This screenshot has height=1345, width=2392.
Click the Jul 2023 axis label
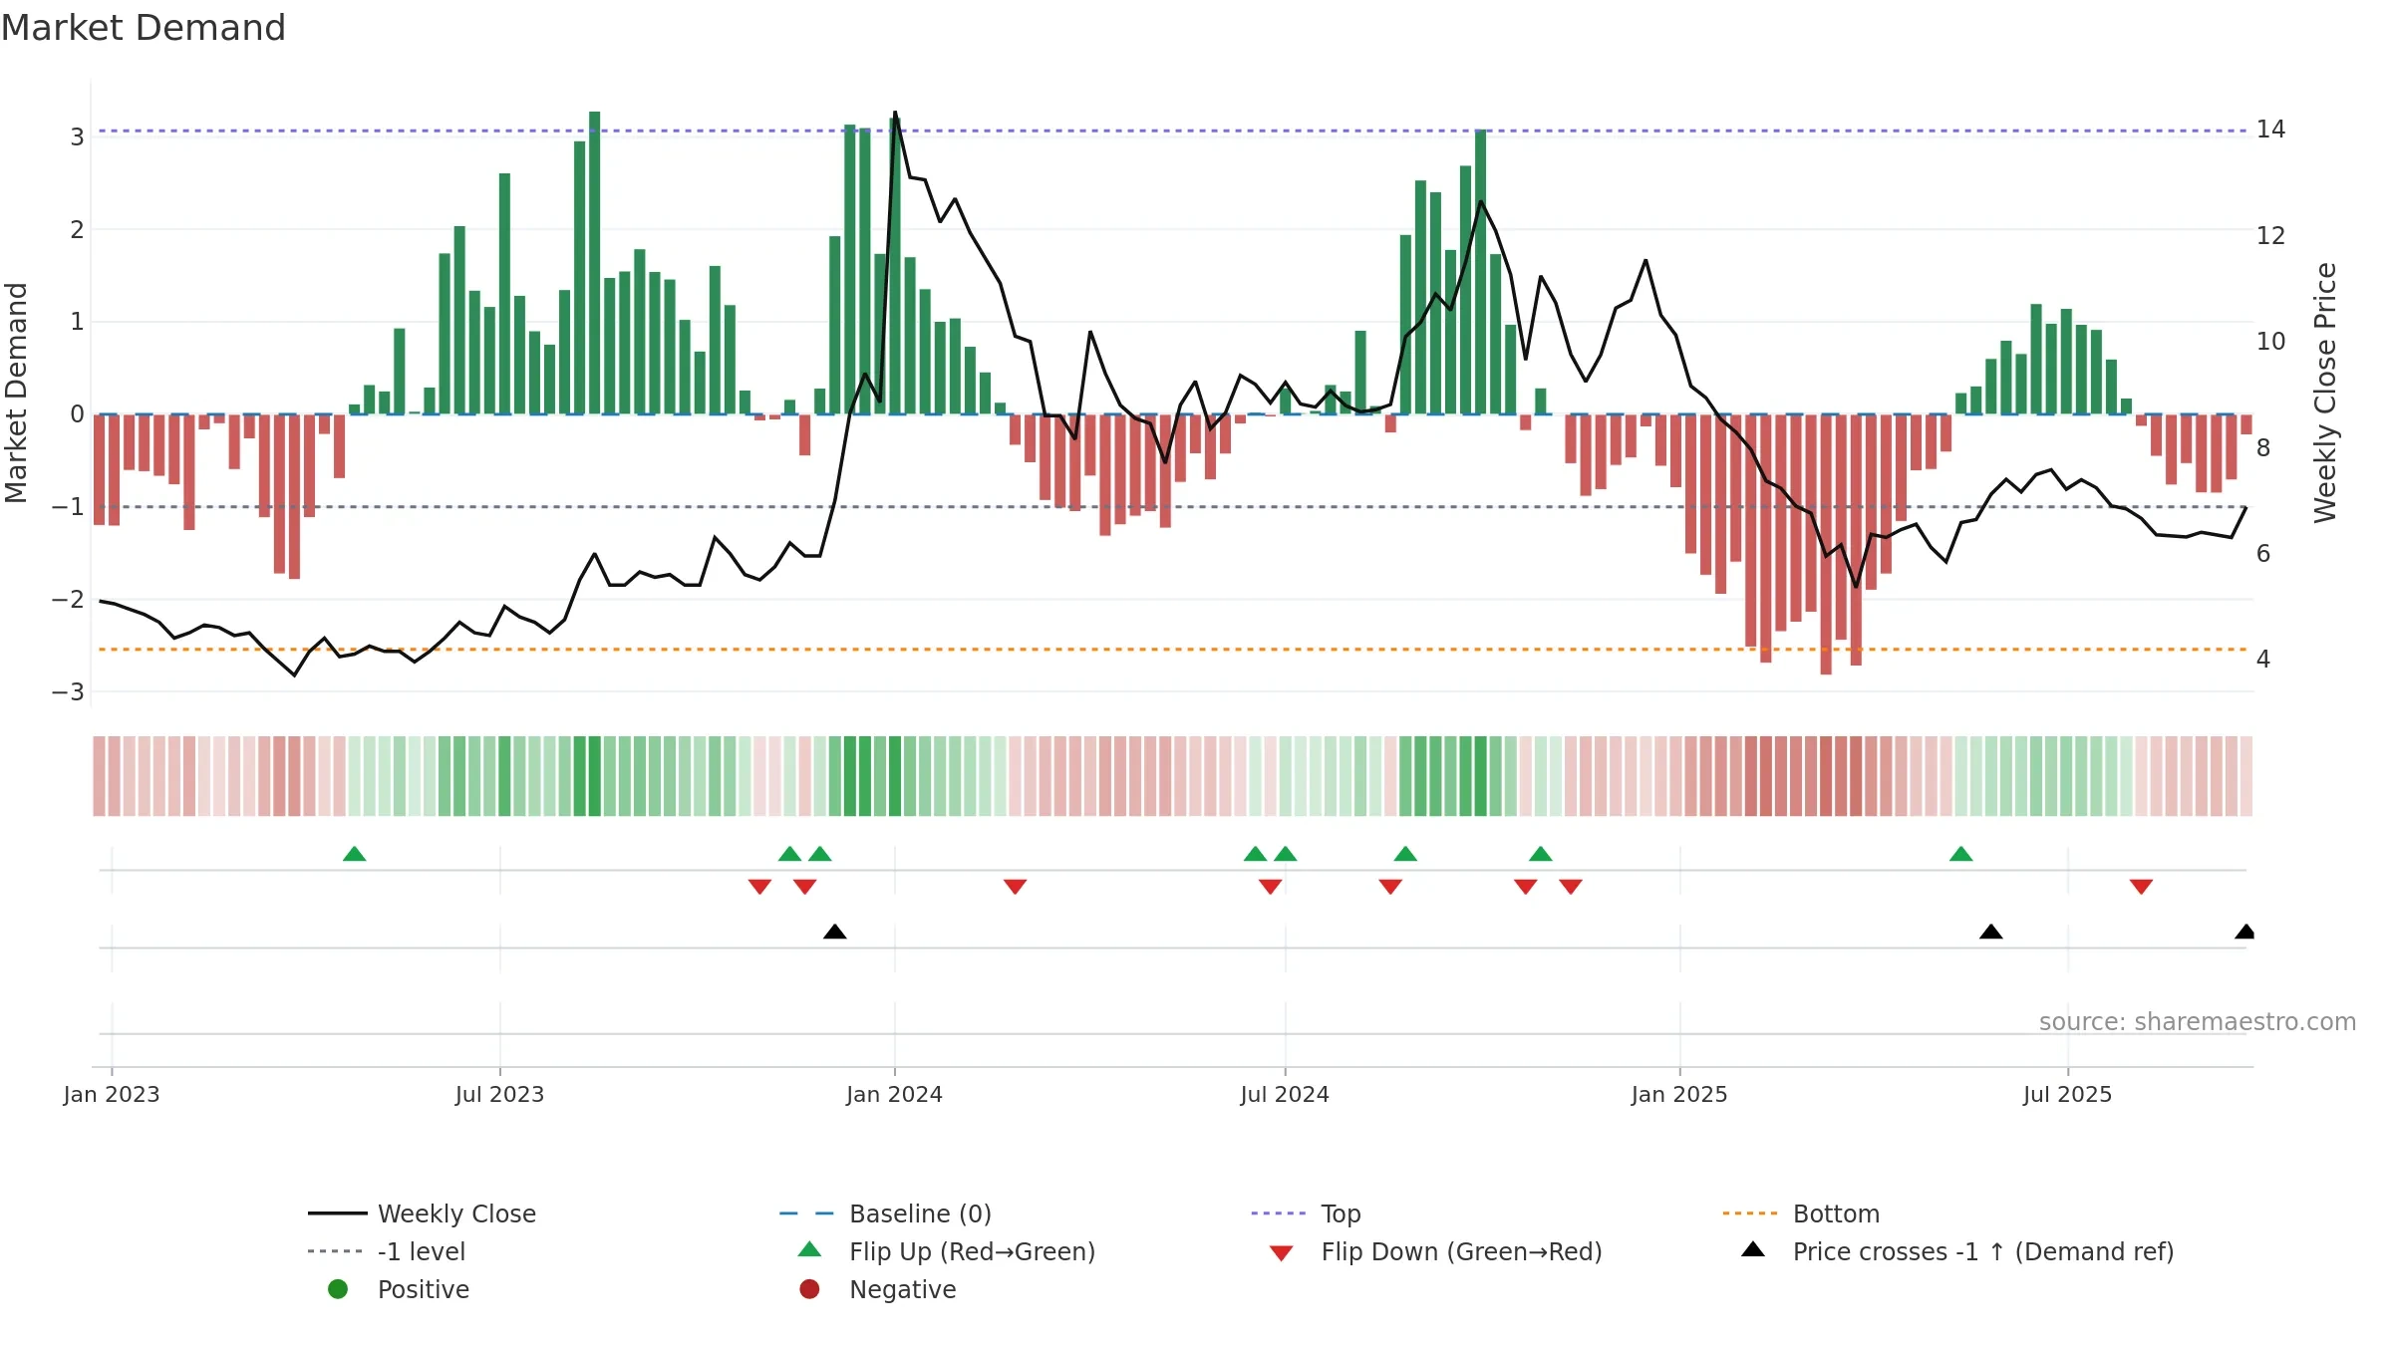pyautogui.click(x=499, y=1094)
